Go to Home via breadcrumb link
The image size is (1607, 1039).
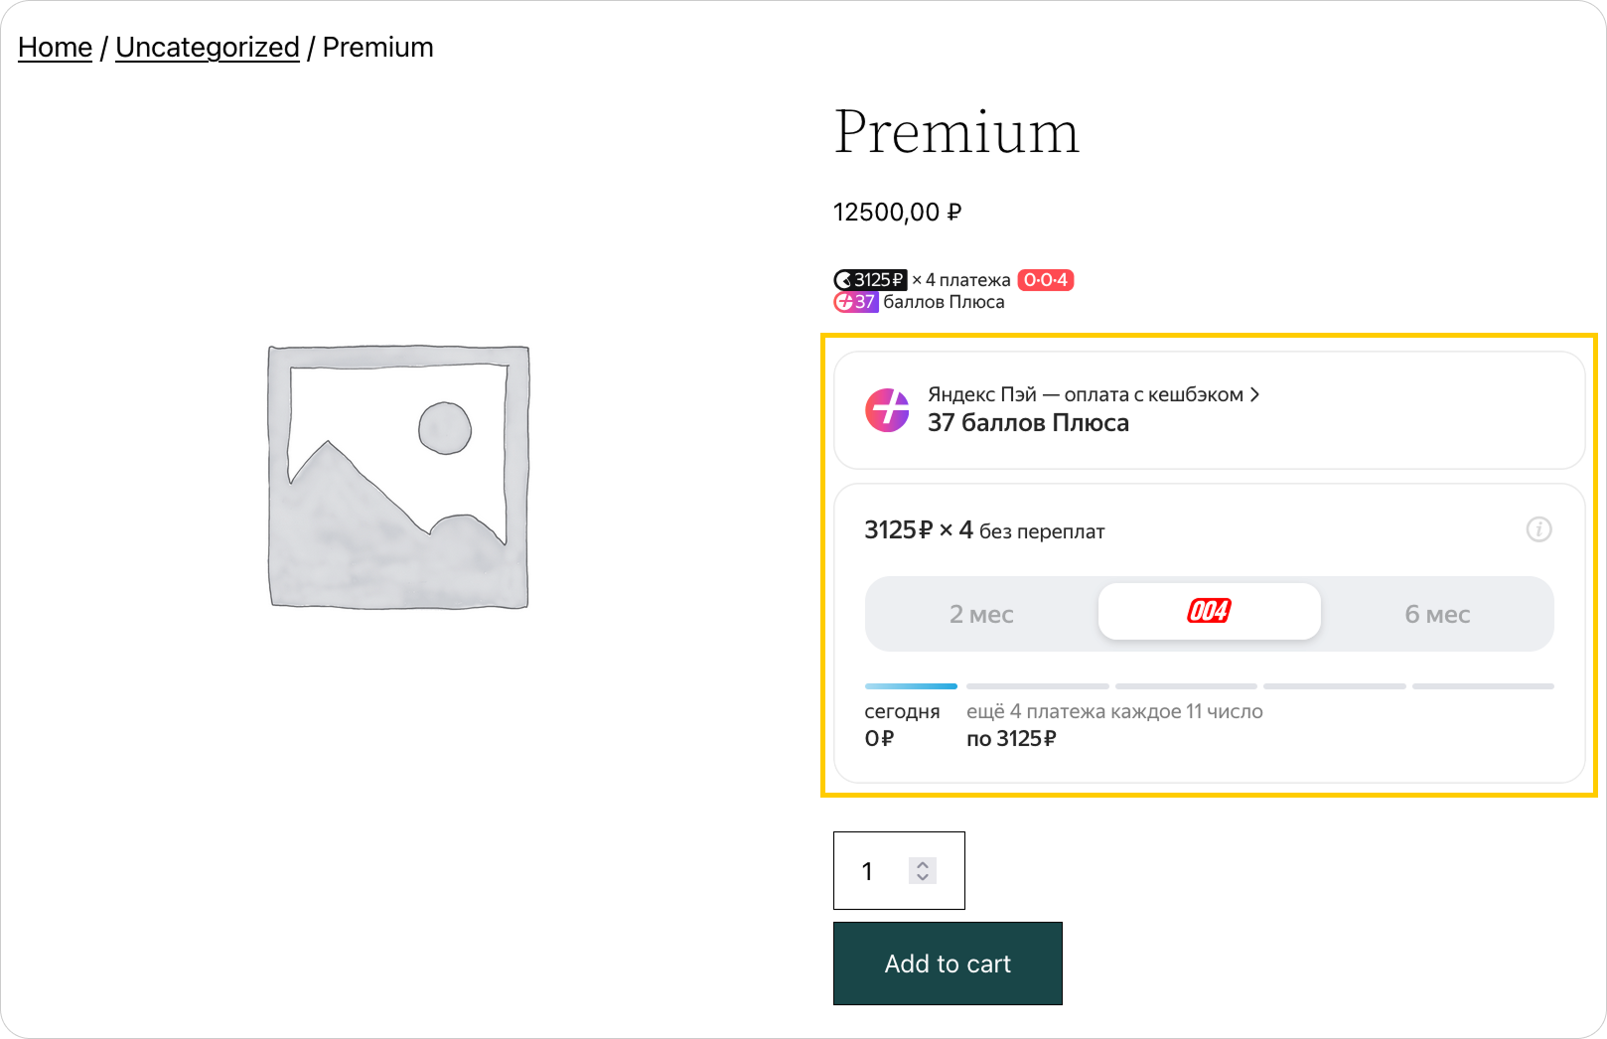[55, 48]
